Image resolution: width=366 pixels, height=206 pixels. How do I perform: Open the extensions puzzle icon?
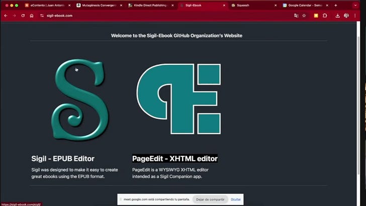click(x=325, y=16)
